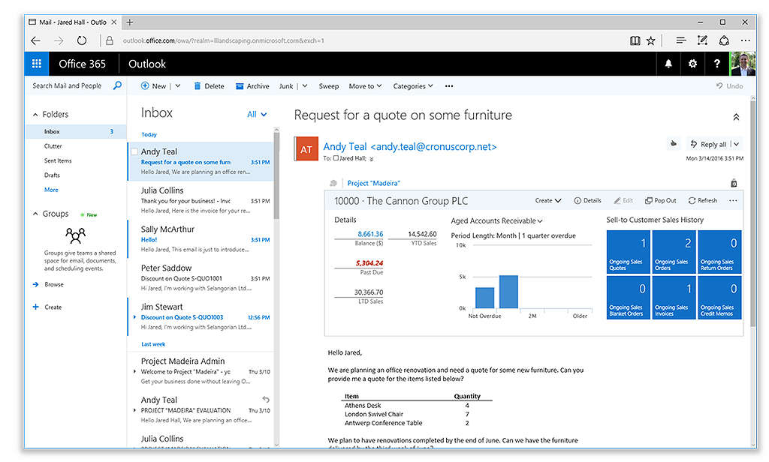This screenshot has height=462, width=769.
Task: Click in the Search Mail and People field
Action: point(67,85)
